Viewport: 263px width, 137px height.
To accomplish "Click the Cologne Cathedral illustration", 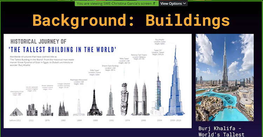I will coord(63,109).
